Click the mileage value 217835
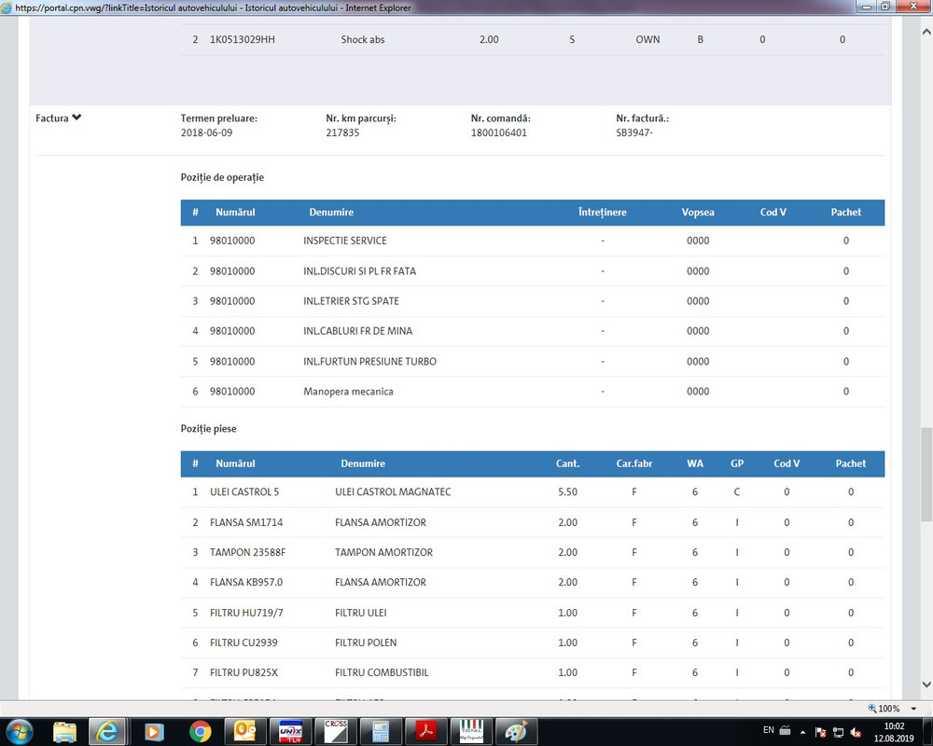This screenshot has width=933, height=746. [x=342, y=132]
